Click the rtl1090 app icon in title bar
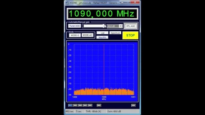Screen dimensions: 205x115 [x=67, y=3]
